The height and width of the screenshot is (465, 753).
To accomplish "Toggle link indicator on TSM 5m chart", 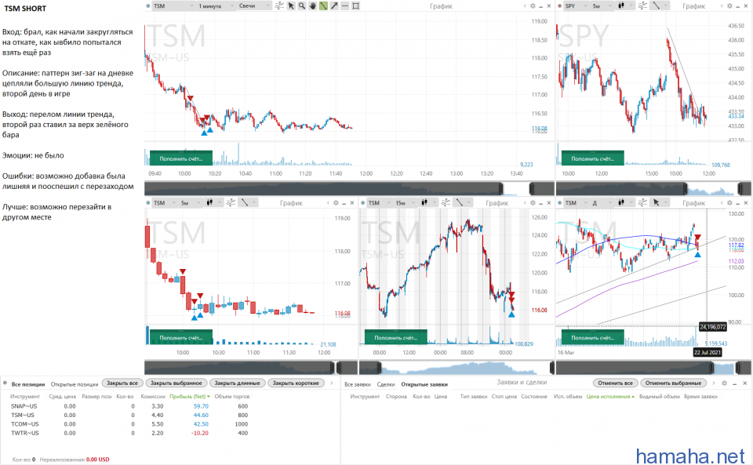I will coord(148,203).
